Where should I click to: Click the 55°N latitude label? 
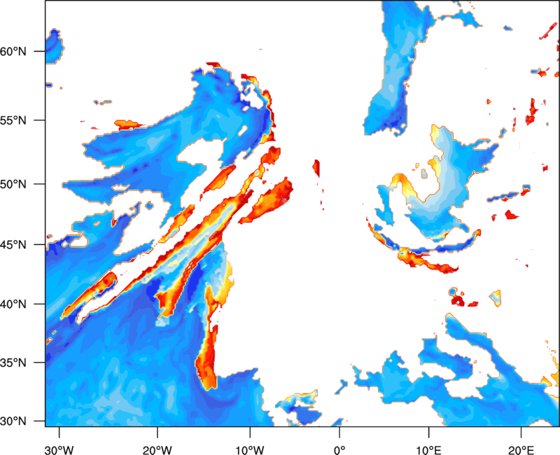tap(13, 120)
